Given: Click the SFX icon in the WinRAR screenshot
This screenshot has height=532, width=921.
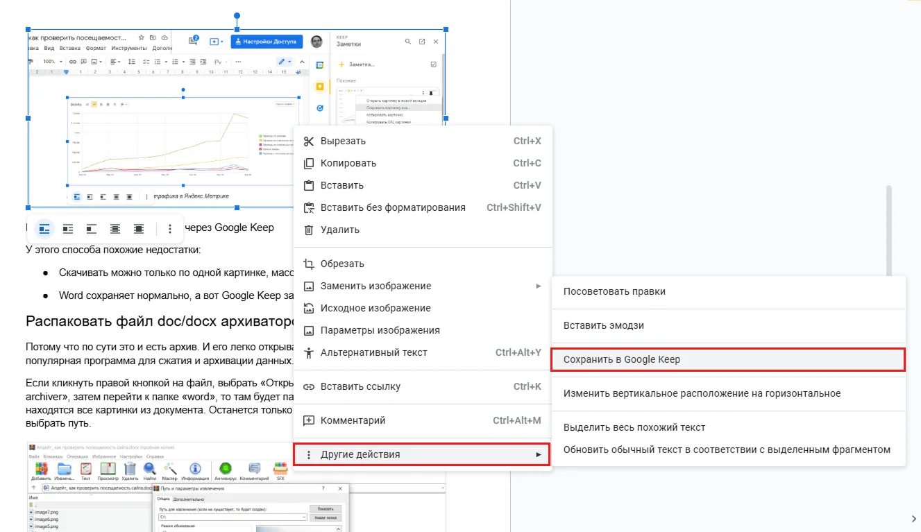Looking at the screenshot, I should 280,472.
